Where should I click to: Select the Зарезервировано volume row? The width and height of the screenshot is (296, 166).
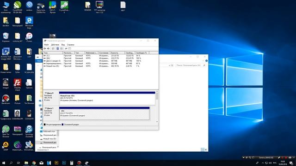click(92, 64)
